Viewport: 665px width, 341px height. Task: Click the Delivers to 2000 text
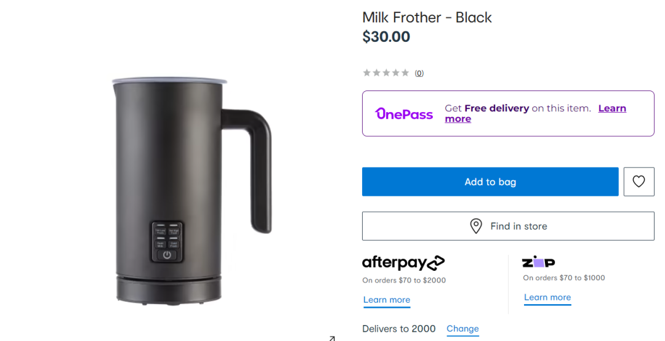tap(399, 329)
